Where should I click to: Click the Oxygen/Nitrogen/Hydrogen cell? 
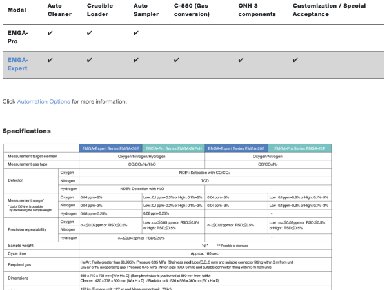pos(142,157)
